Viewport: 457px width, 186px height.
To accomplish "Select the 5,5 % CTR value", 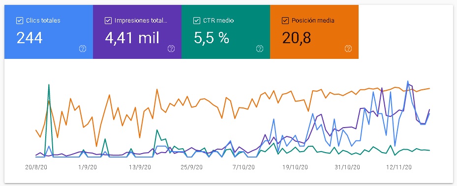I will pos(212,38).
